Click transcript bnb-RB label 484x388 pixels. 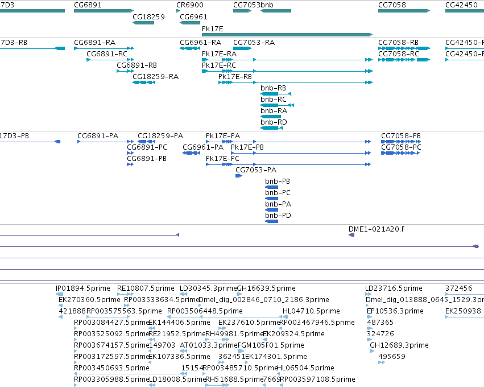pos(273,88)
